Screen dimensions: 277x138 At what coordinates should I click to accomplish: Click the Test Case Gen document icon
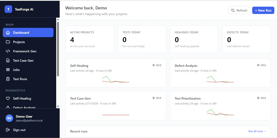pyautogui.click(x=8, y=61)
